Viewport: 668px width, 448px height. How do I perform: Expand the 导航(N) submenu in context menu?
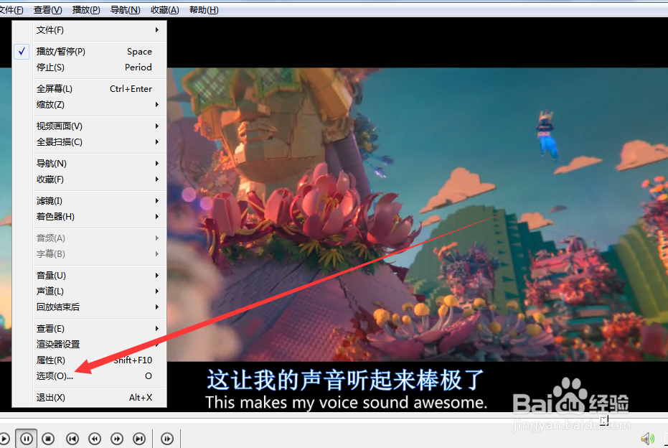click(x=90, y=163)
